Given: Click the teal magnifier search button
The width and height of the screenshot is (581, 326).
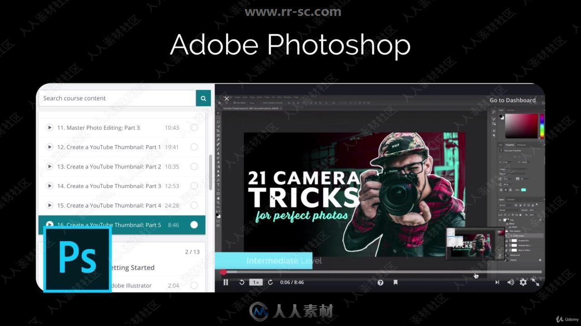Looking at the screenshot, I should tap(203, 98).
